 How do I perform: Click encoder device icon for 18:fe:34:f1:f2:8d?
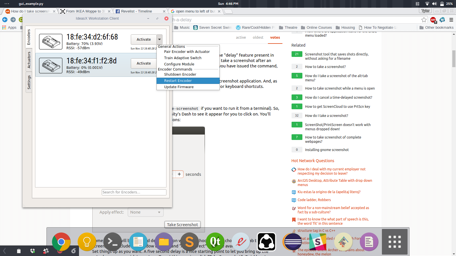click(51, 65)
